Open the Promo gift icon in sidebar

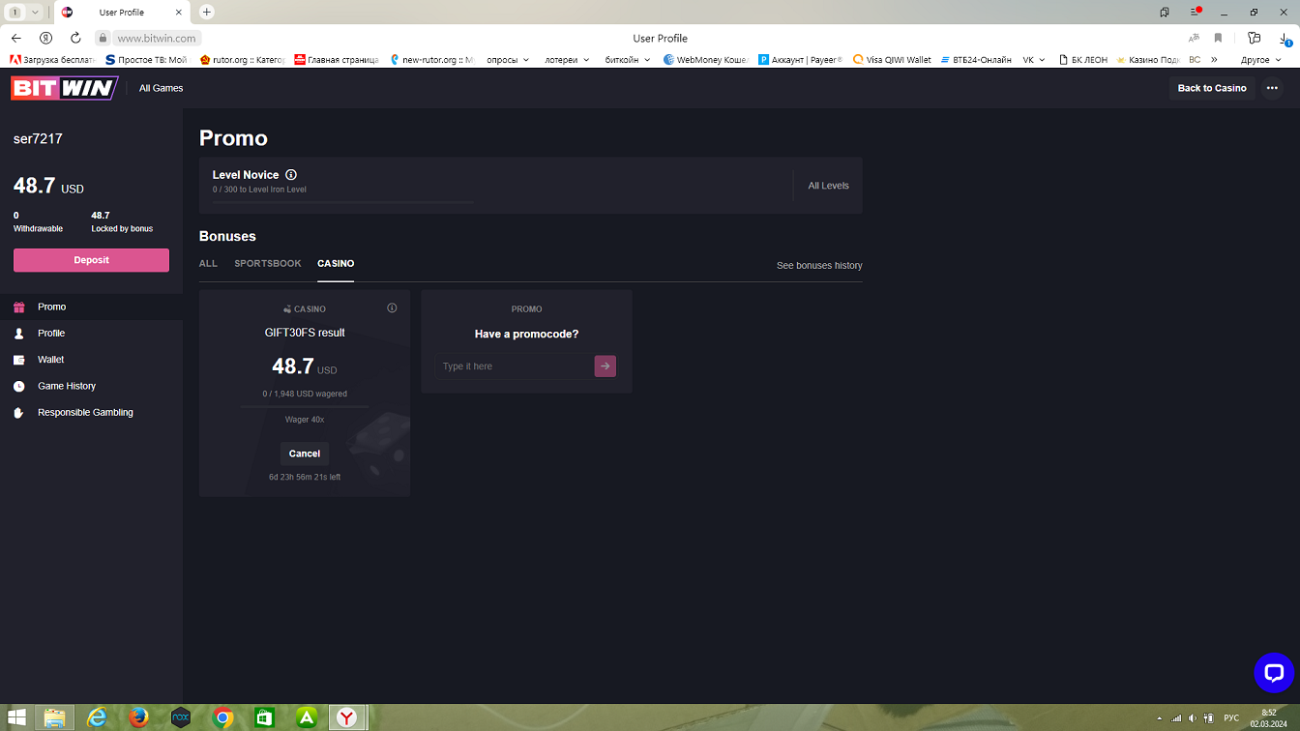pyautogui.click(x=18, y=307)
